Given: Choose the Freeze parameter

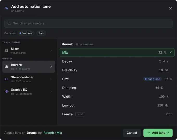Looking at the screenshot, I should tap(117, 114).
